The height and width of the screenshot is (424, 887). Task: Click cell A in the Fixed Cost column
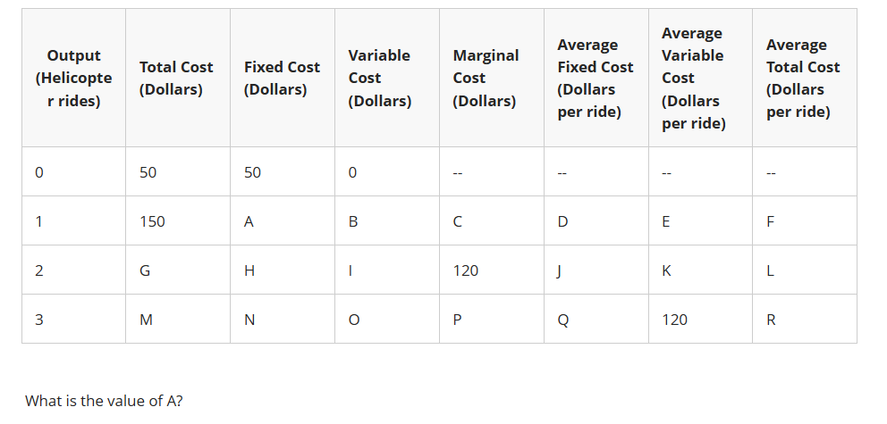[x=249, y=221]
